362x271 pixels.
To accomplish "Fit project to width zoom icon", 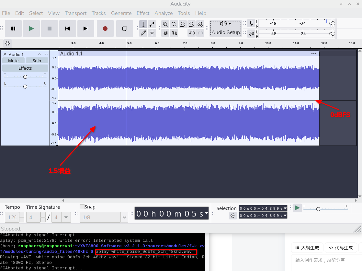I will [x=192, y=24].
